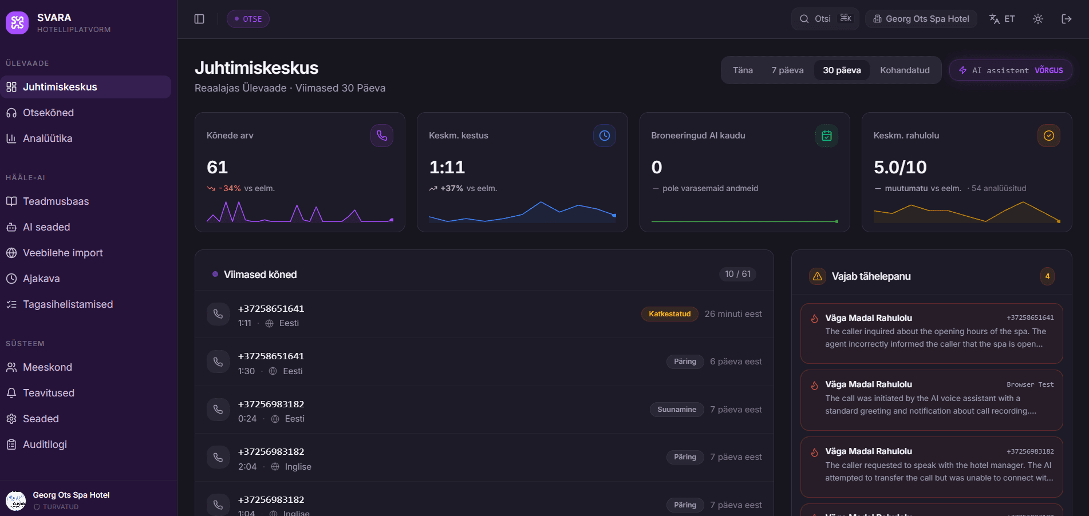1089x516 pixels.
Task: Click the hotel avatar image
Action: (x=16, y=501)
